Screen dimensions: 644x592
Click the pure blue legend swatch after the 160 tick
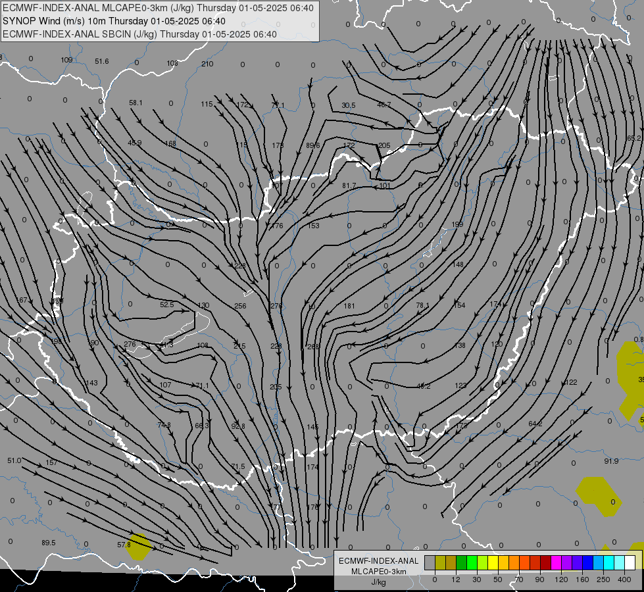click(588, 562)
